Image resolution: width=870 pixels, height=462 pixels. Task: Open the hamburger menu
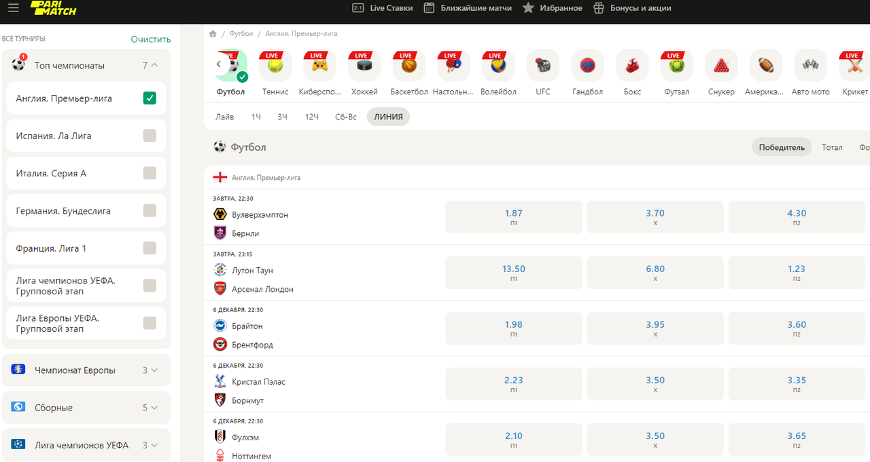point(14,8)
